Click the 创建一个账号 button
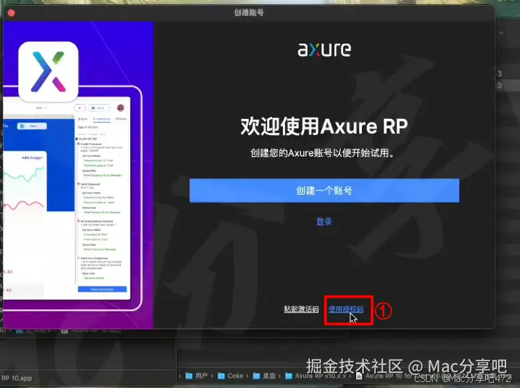 (325, 191)
